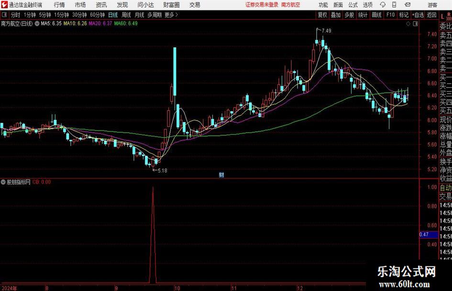
Task: Expand the 股朋指标网 indicator dropdown arrow
Action: (3, 182)
